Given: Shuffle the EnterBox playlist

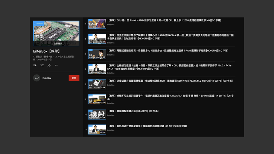Looking at the screenshot, I should (42, 65).
